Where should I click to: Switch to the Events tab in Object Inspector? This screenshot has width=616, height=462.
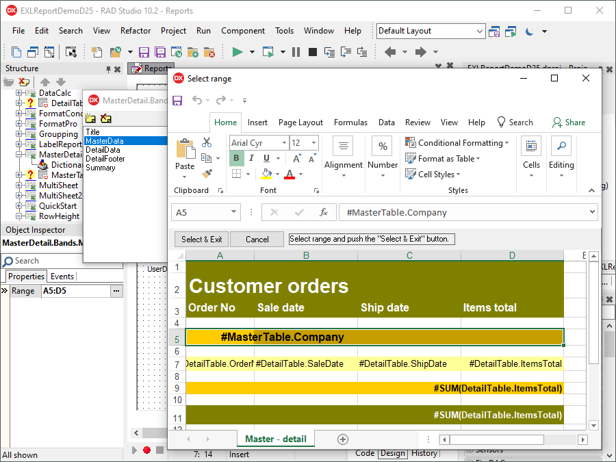coord(62,277)
